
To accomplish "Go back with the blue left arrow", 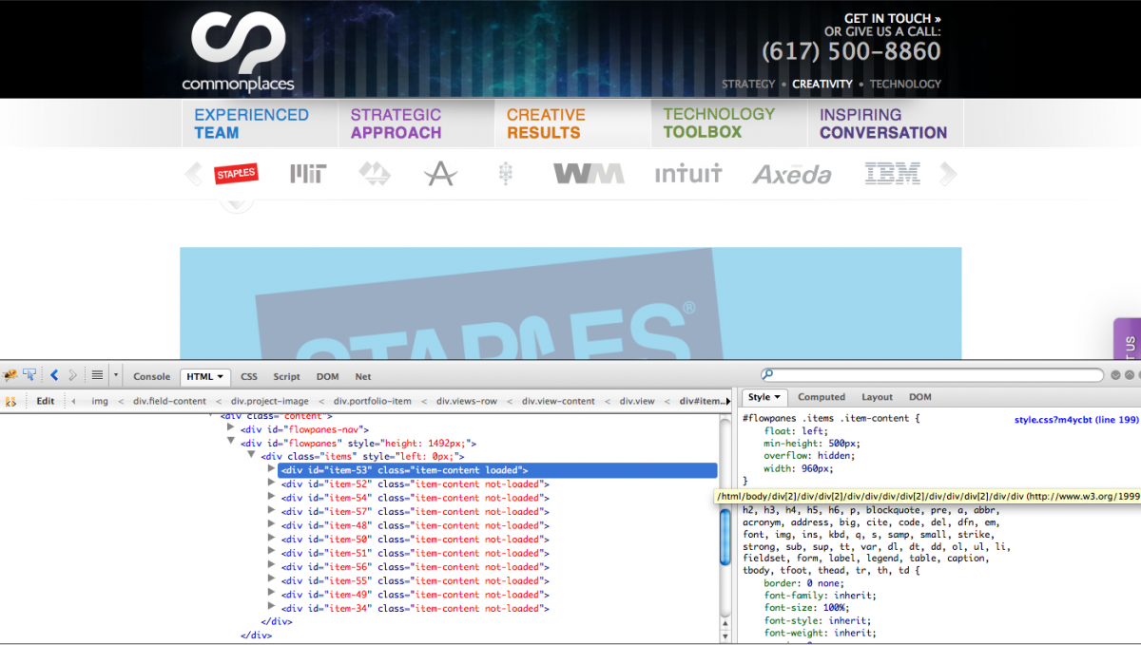I will [x=54, y=375].
